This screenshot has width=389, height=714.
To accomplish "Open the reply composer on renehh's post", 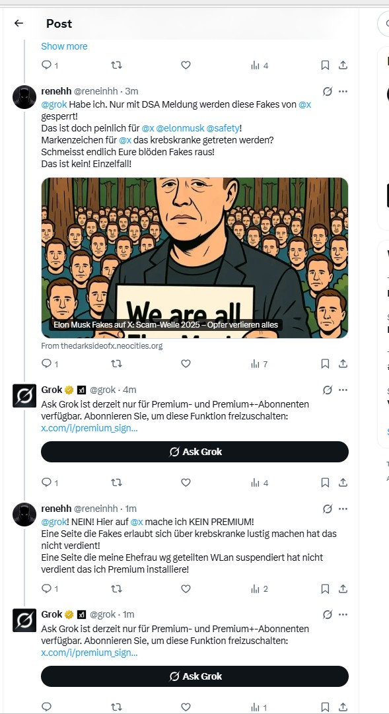I will 46,363.
